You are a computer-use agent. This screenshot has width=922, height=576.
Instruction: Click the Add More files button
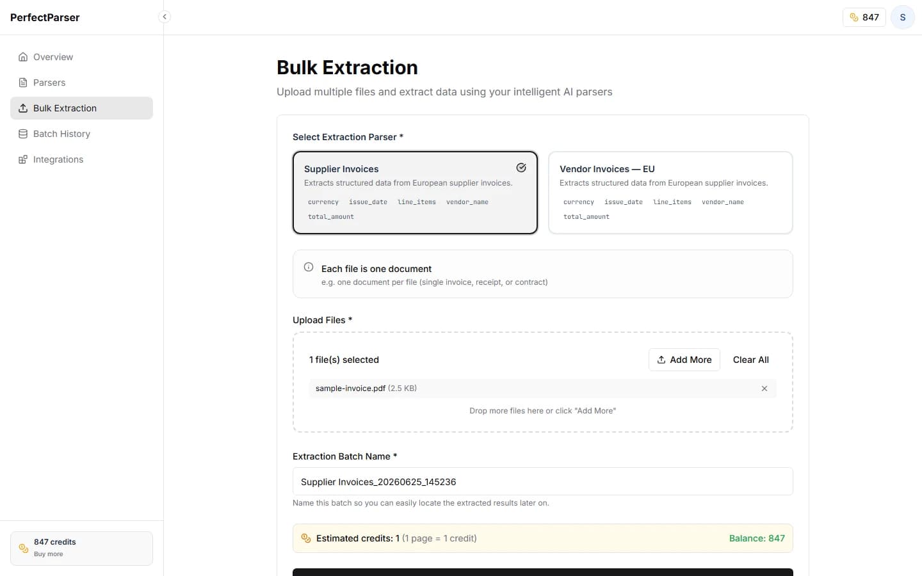pyautogui.click(x=684, y=360)
